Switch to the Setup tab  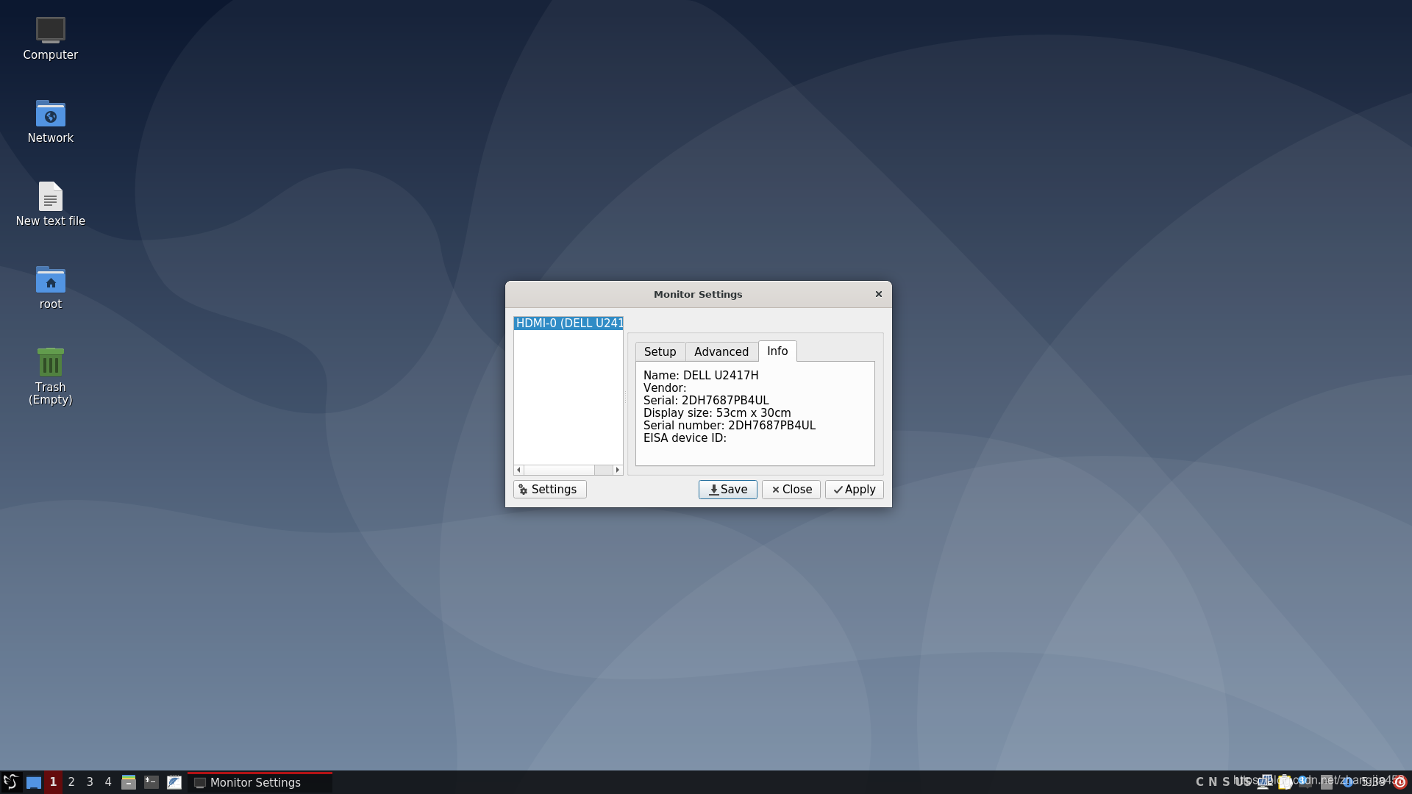point(660,352)
